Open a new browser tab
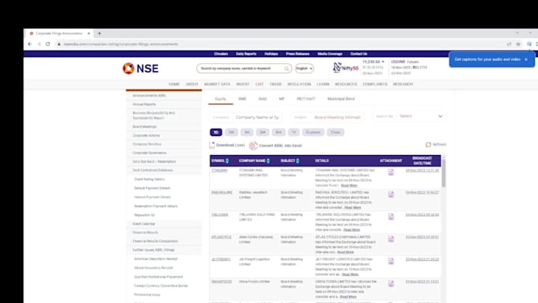This screenshot has width=538, height=303. [x=100, y=33]
